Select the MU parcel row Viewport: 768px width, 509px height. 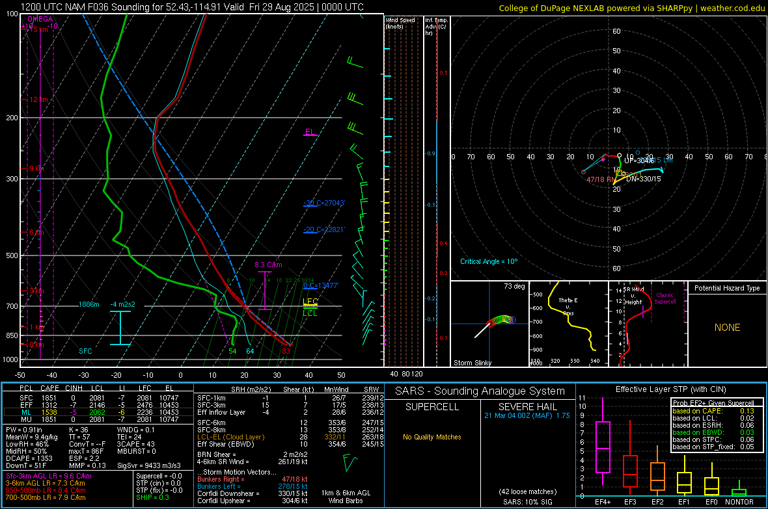pos(98,419)
